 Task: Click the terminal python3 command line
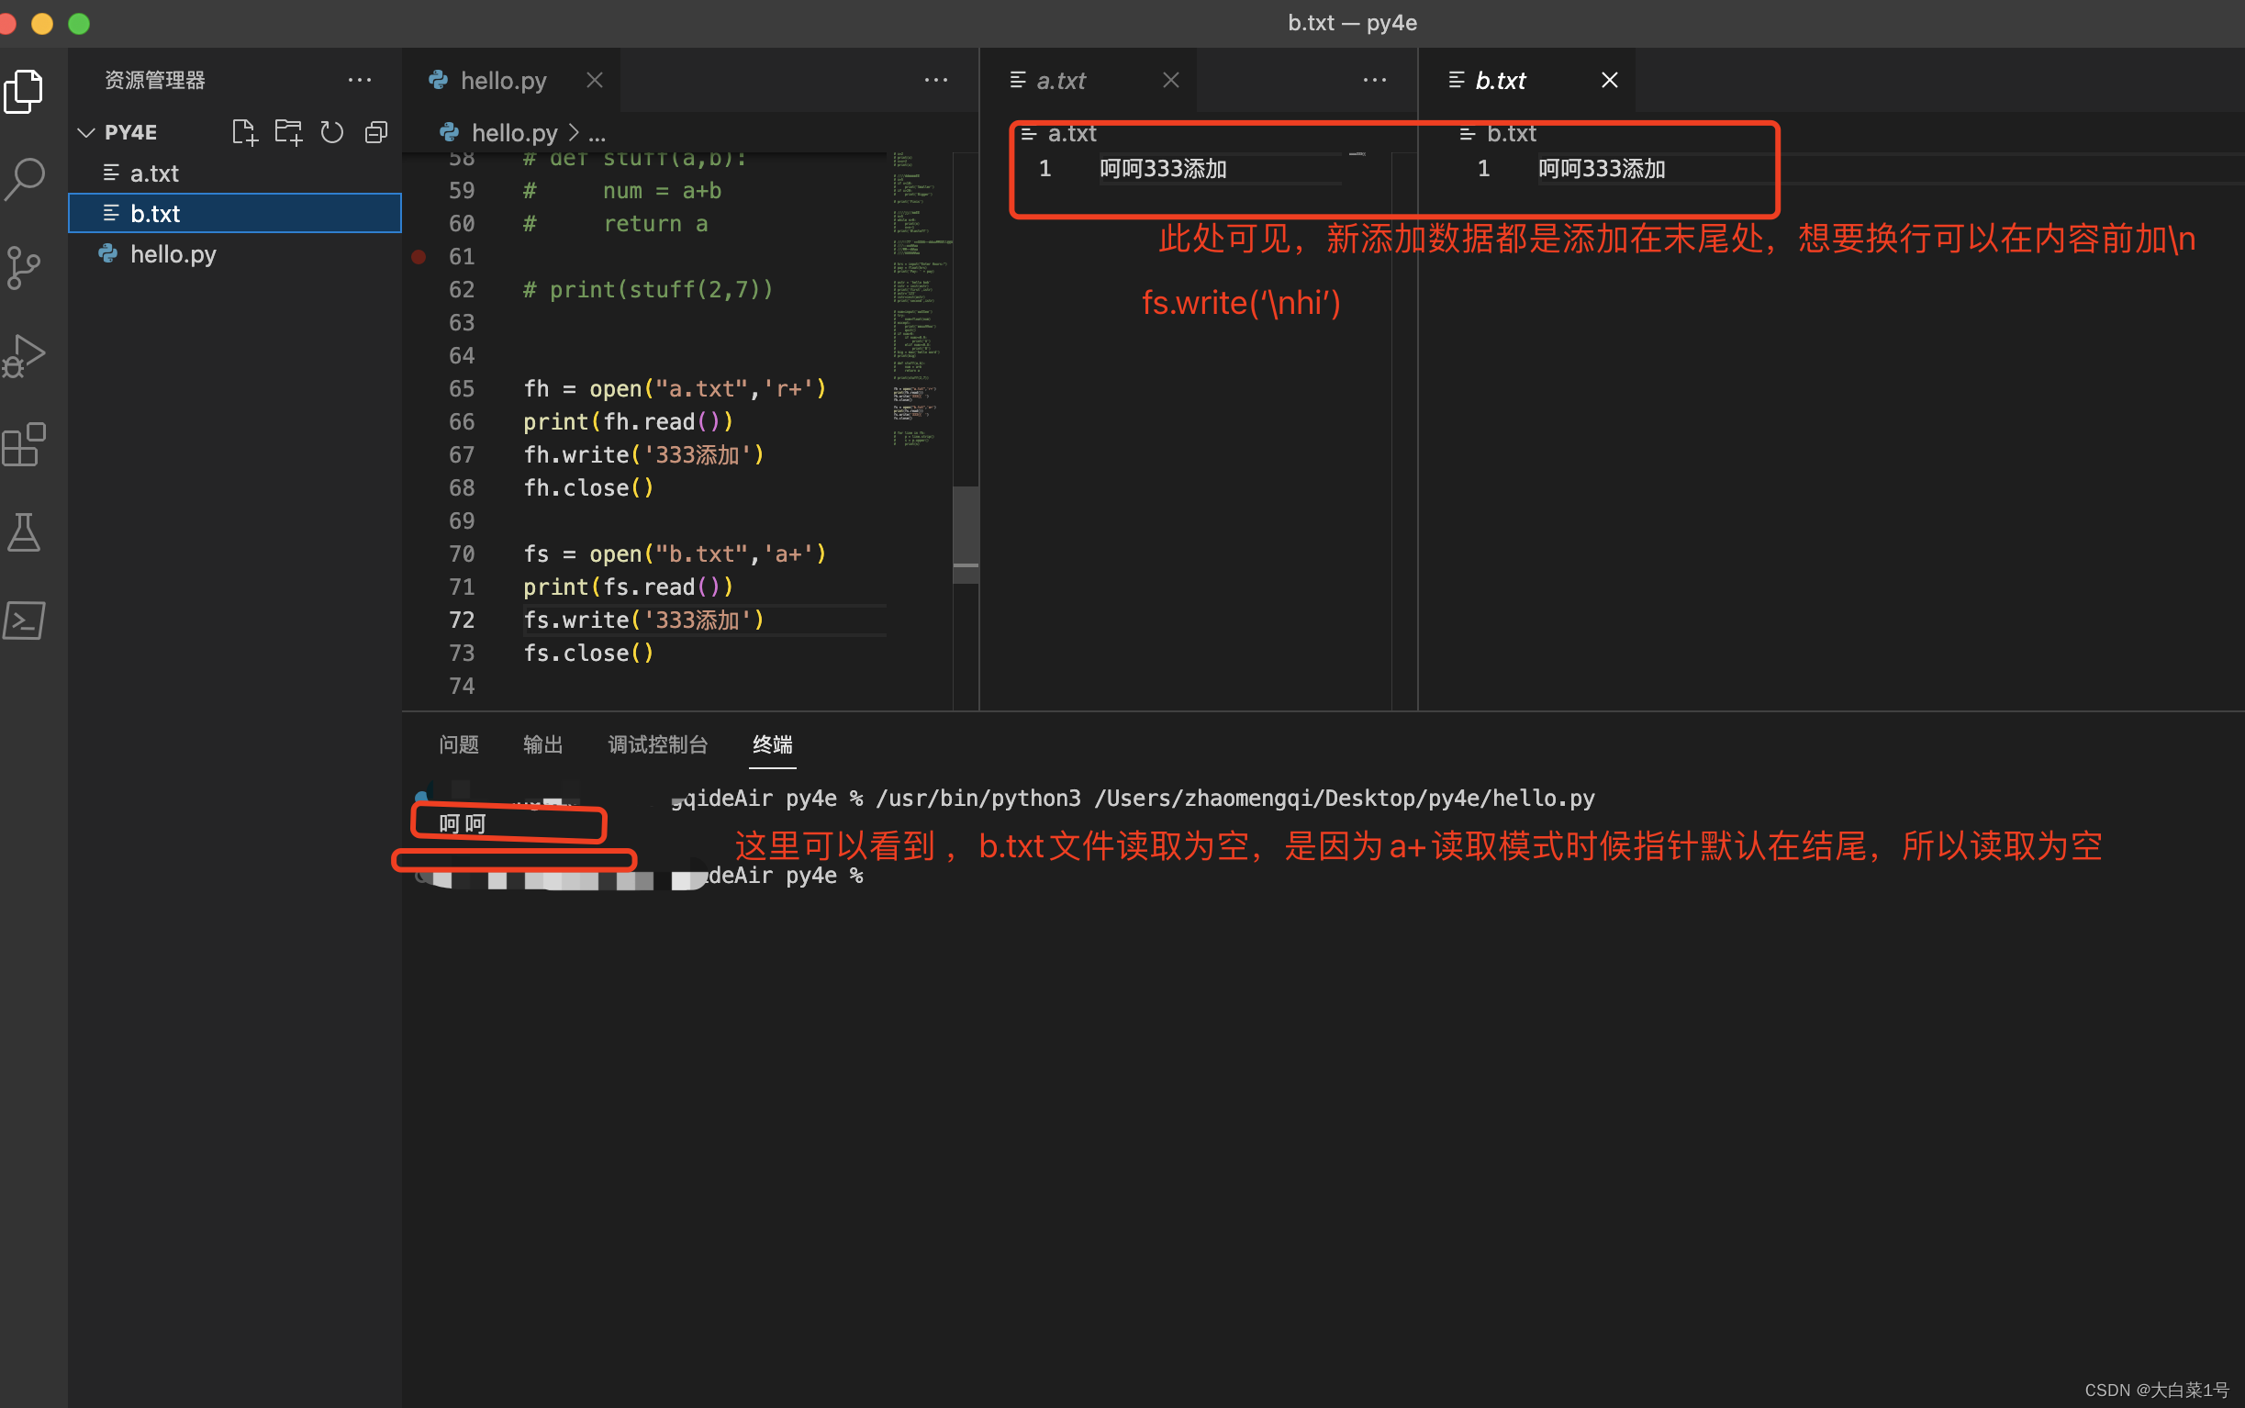pos(1234,798)
